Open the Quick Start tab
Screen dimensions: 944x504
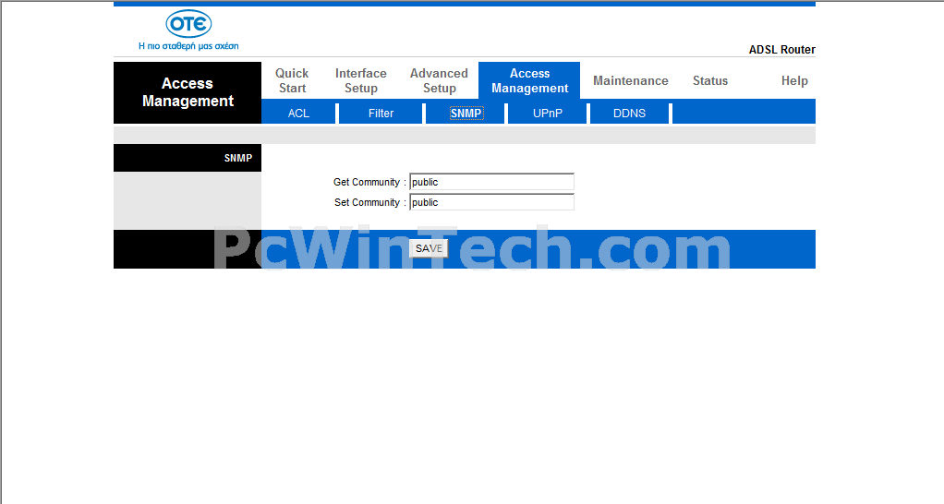coord(292,80)
